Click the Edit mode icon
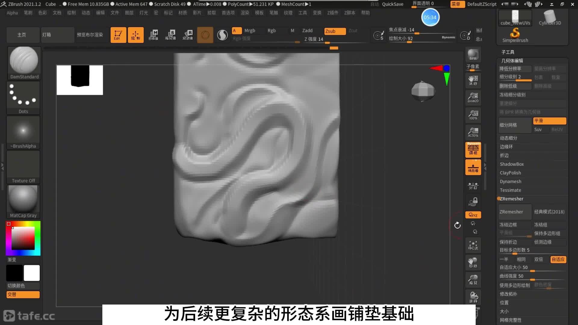The image size is (578, 325). click(118, 35)
